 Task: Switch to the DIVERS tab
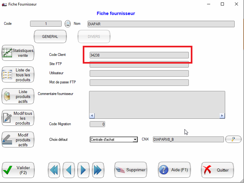coord(94,37)
